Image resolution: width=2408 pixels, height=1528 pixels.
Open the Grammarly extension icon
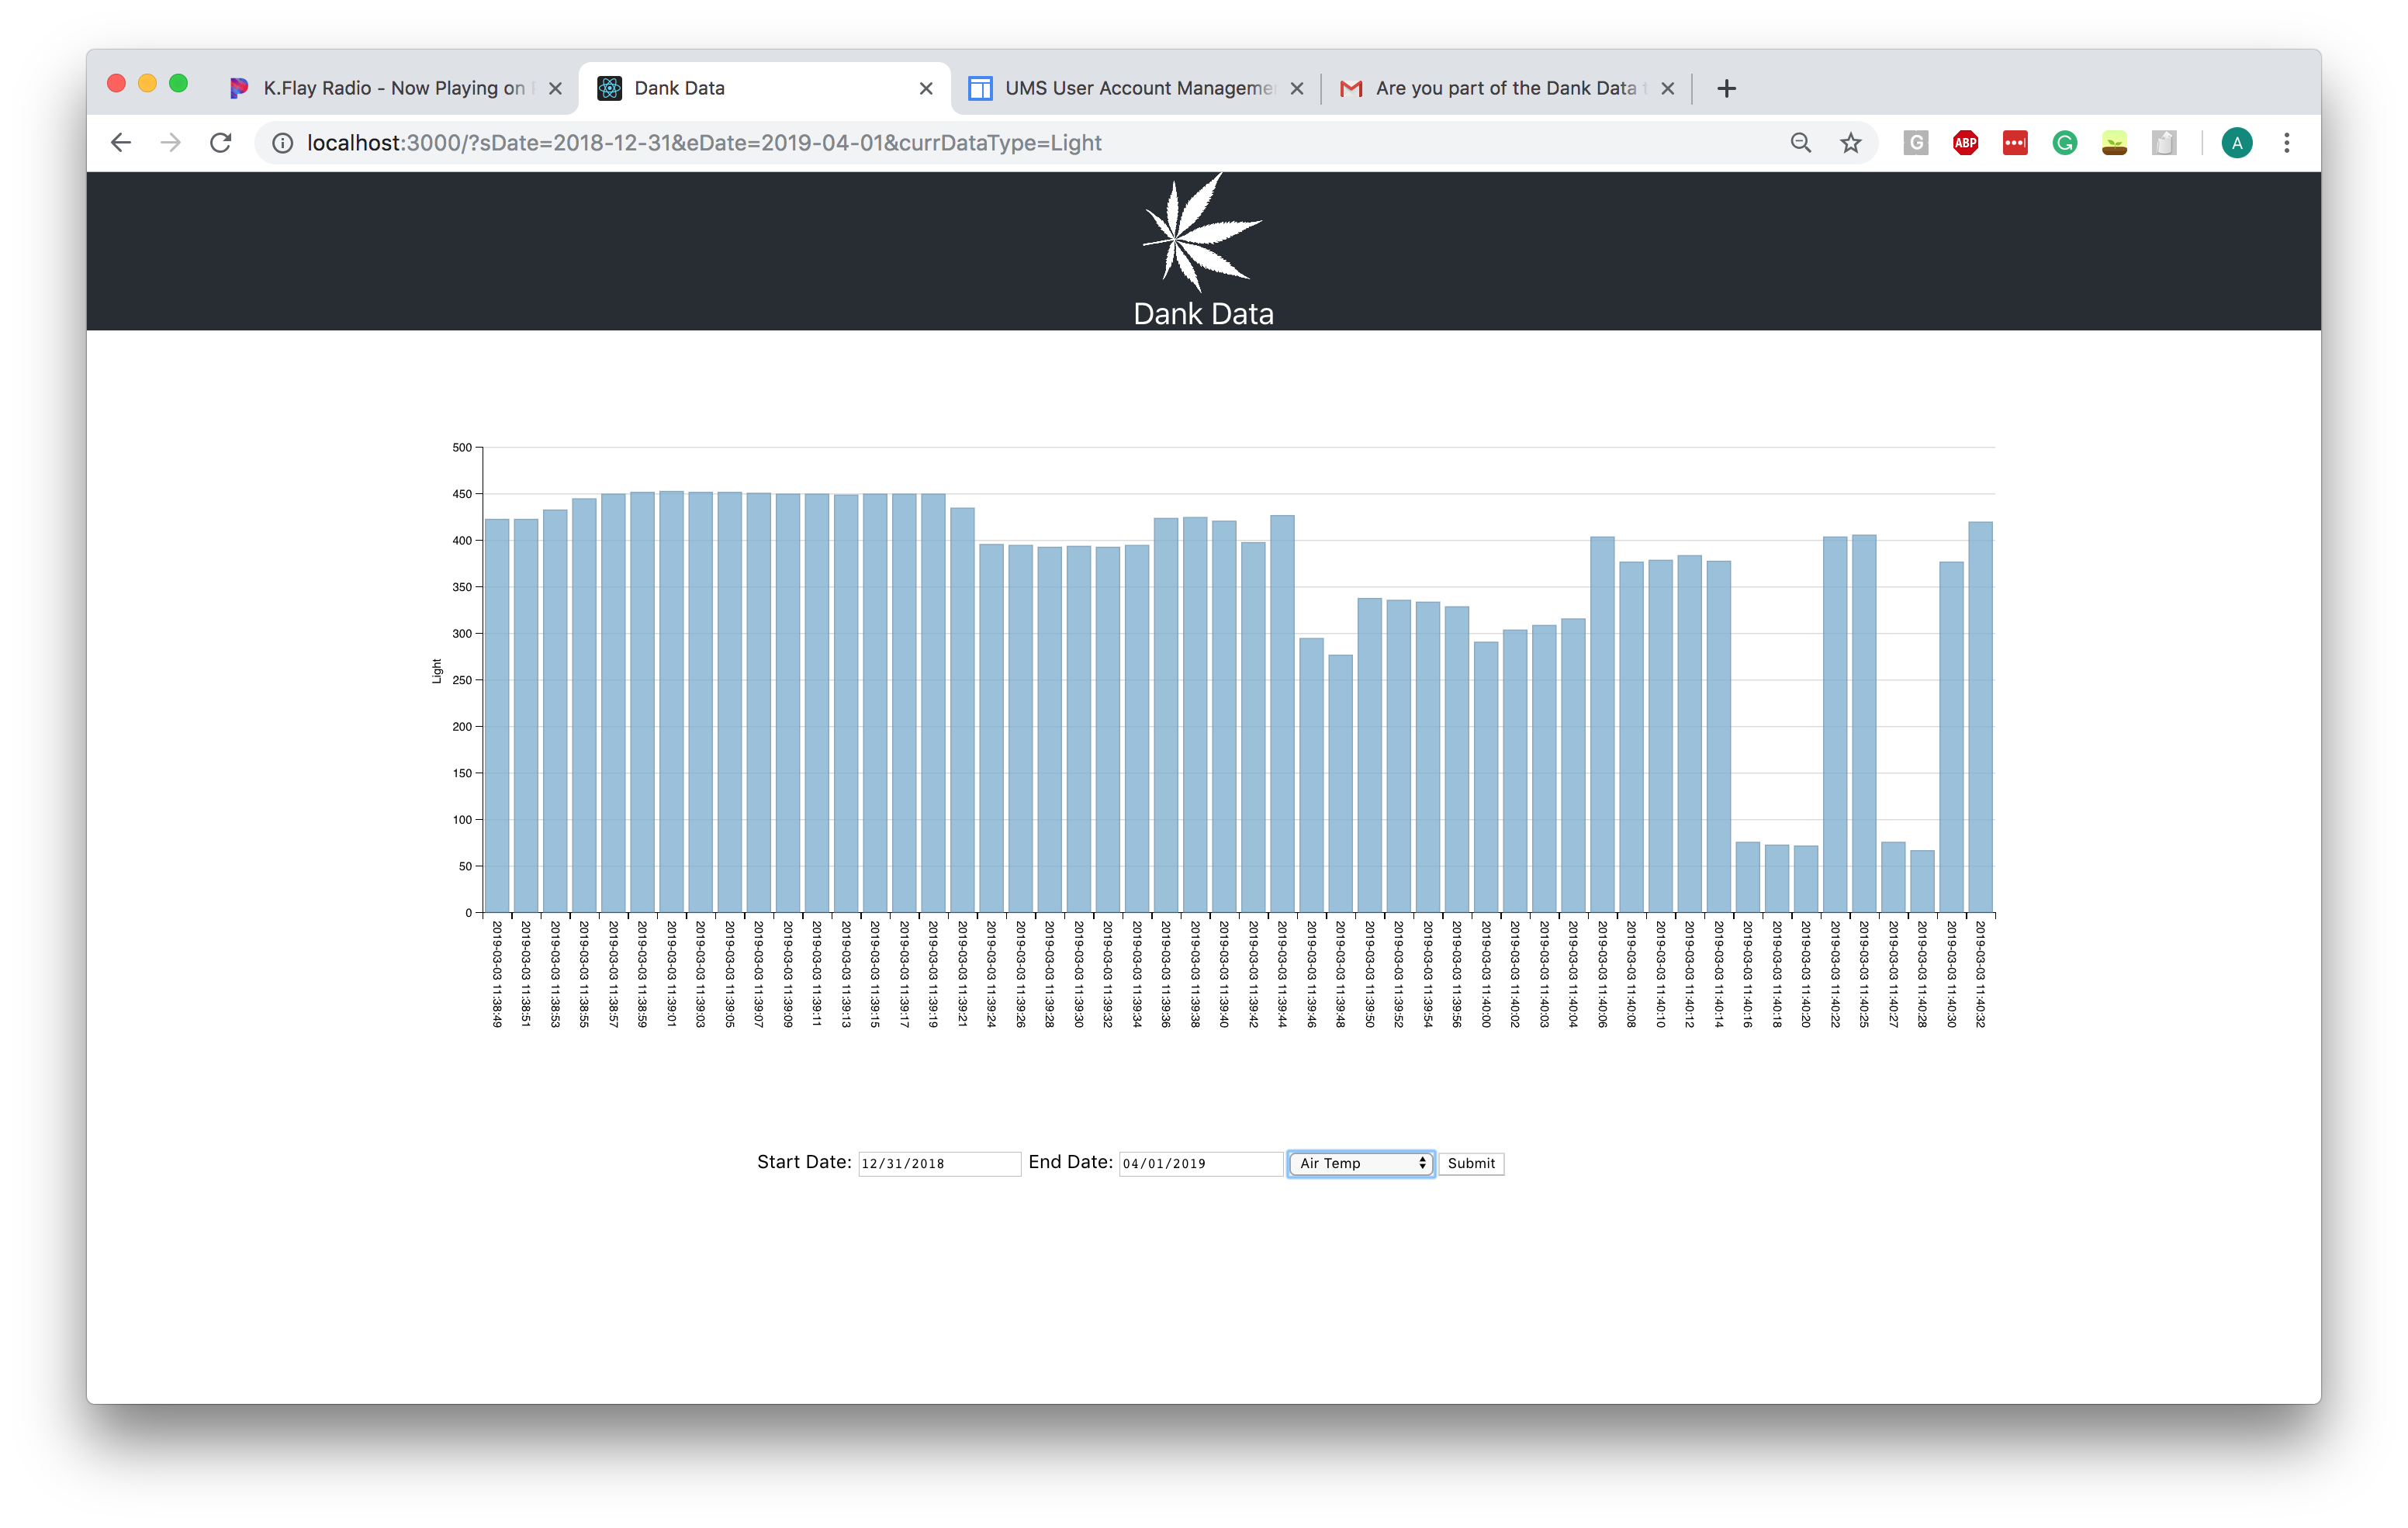pos(2064,143)
